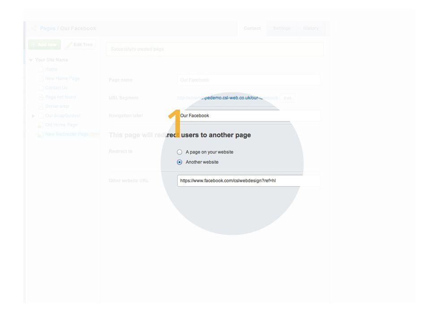Open Contact Us in the site tree

(x=56, y=88)
